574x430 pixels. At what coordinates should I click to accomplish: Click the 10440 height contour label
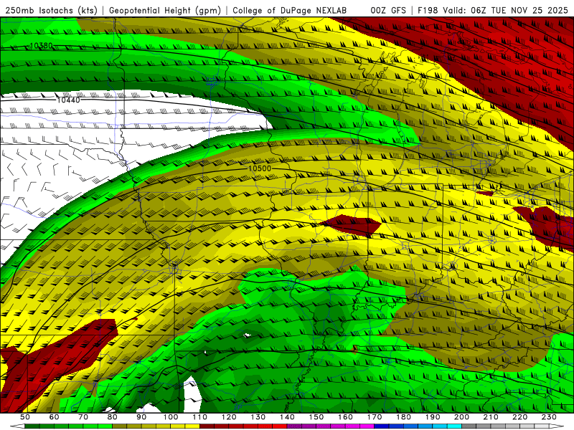coord(68,100)
